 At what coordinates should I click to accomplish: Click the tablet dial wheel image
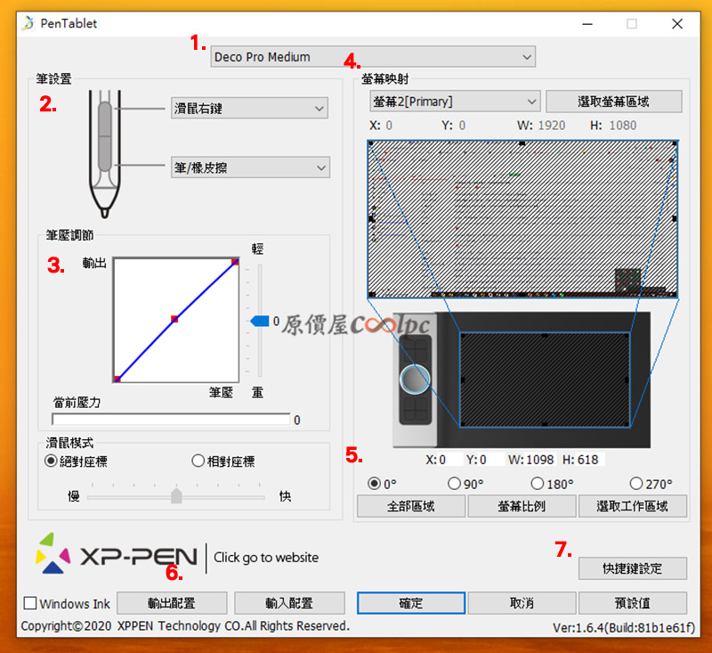415,379
